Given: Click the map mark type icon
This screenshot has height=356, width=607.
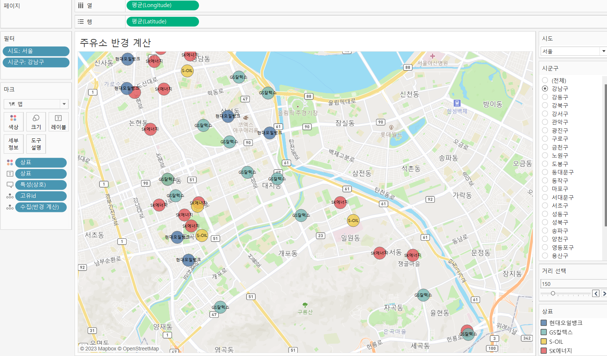Looking at the screenshot, I should coord(12,104).
